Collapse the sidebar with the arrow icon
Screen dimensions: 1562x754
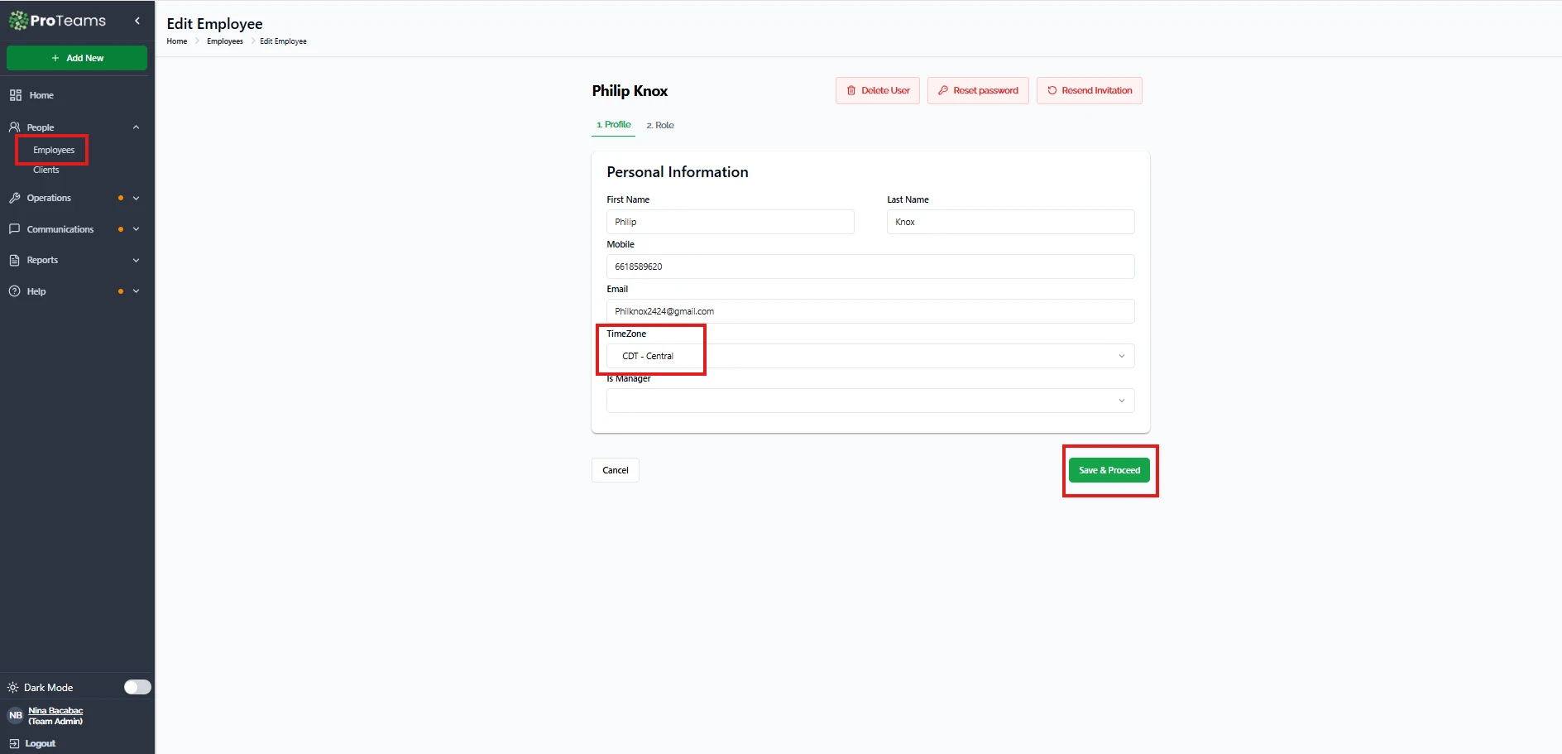point(137,21)
